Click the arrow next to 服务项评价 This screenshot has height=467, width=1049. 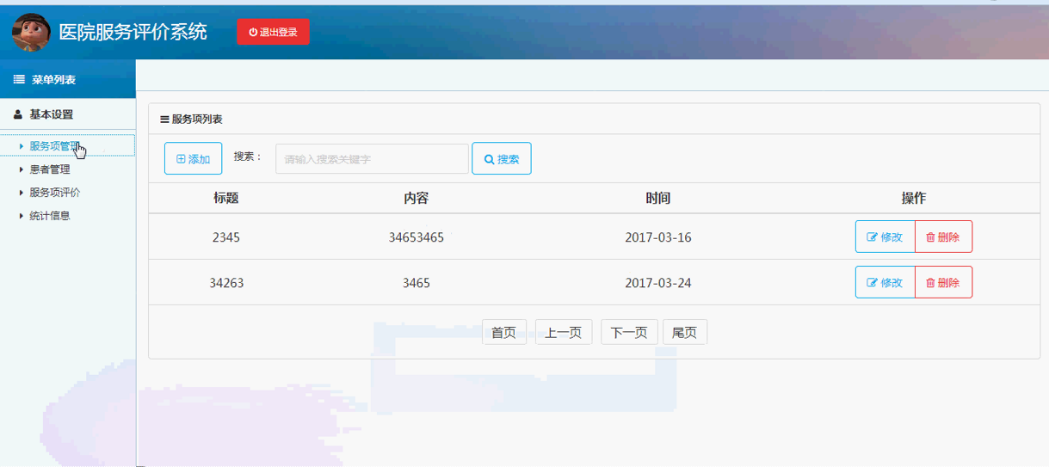point(22,193)
